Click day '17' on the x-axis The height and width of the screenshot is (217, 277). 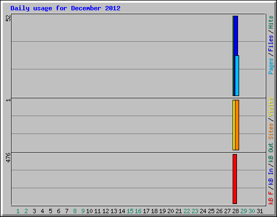pyautogui.click(x=146, y=211)
